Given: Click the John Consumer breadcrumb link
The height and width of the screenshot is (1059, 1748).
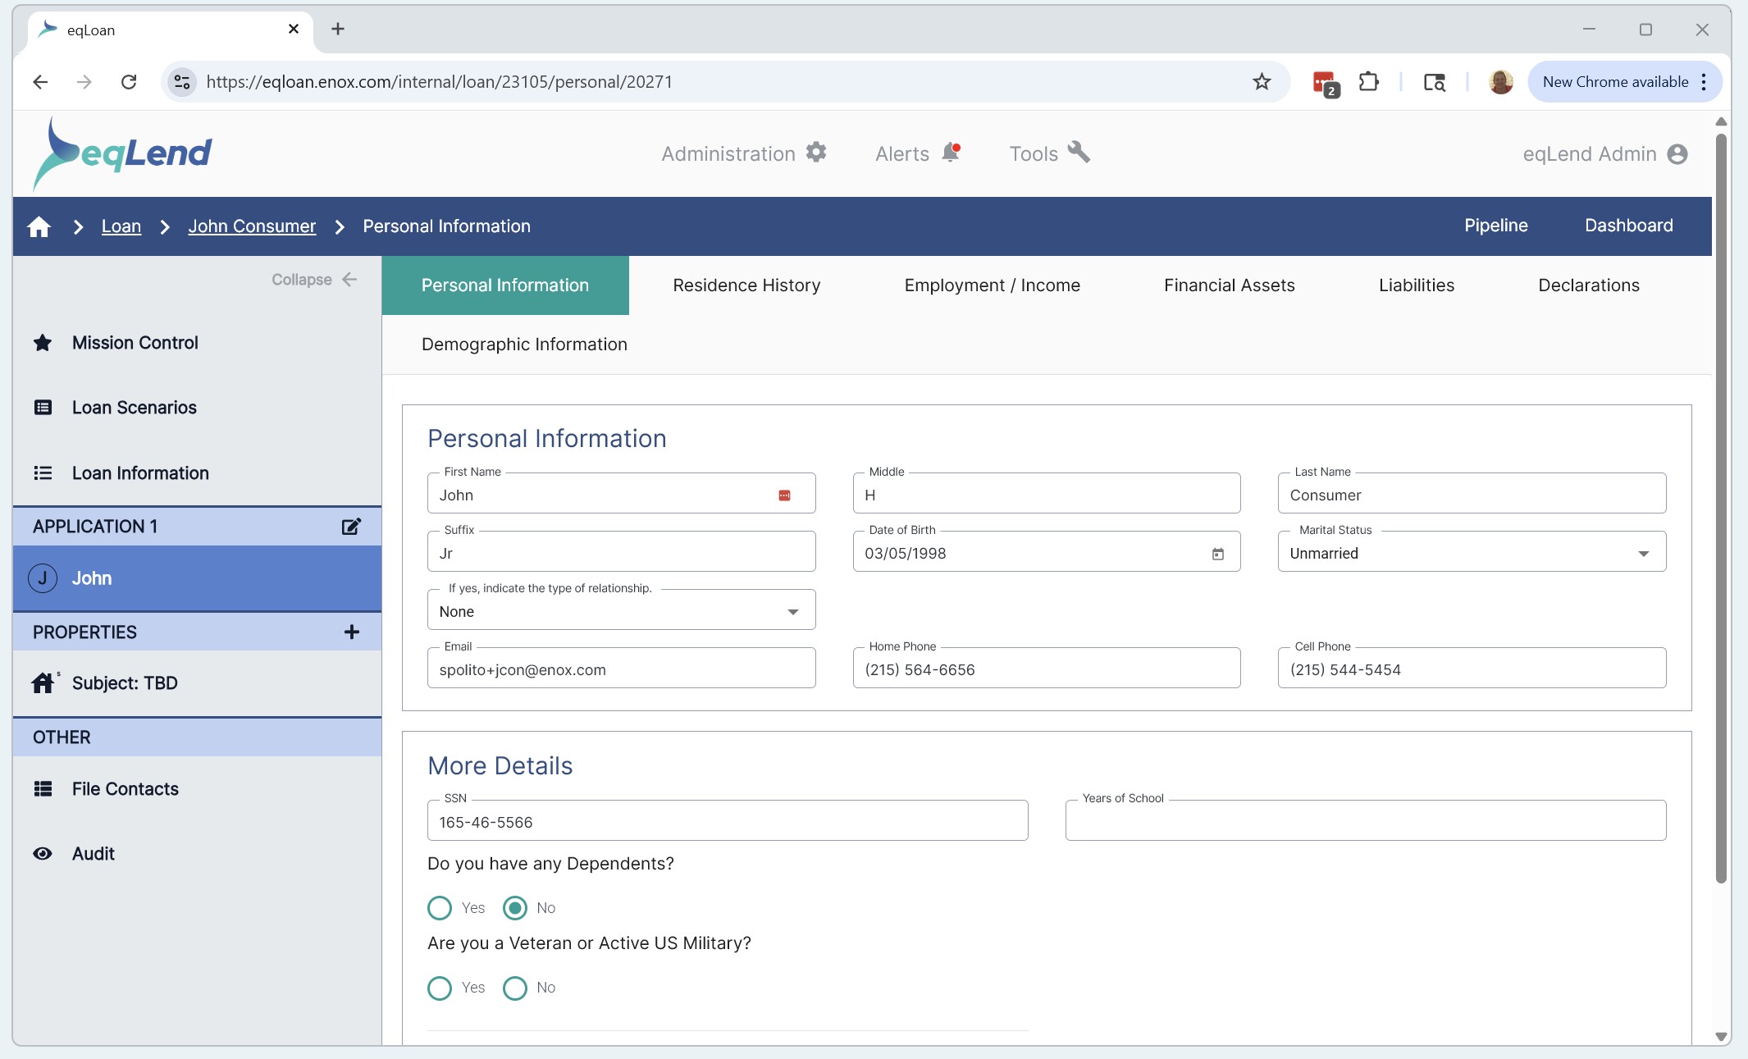Looking at the screenshot, I should click(x=252, y=226).
